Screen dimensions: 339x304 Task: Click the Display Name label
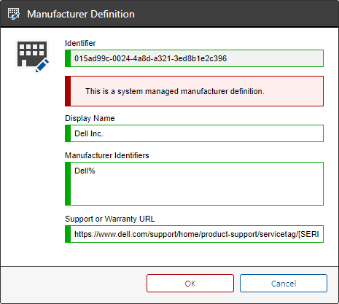pyautogui.click(x=90, y=118)
